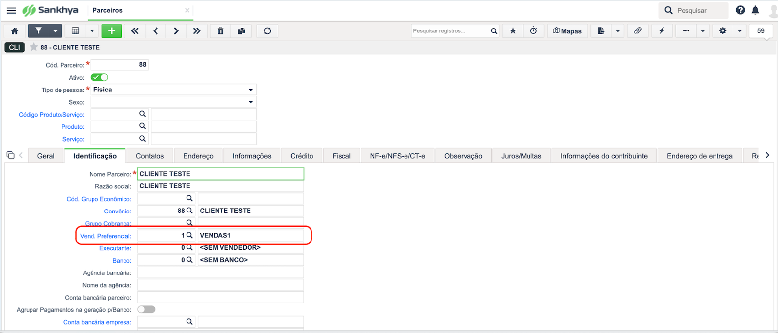The image size is (778, 333).
Task: Duplicate the current record
Action: coord(241,31)
